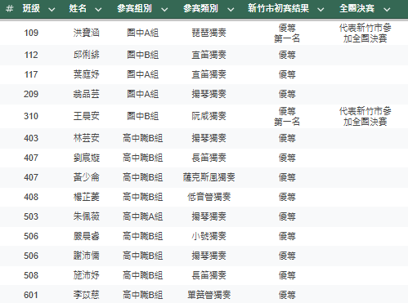Open the 班級 column dropdown arrow
The height and width of the screenshot is (303, 408).
(52, 10)
